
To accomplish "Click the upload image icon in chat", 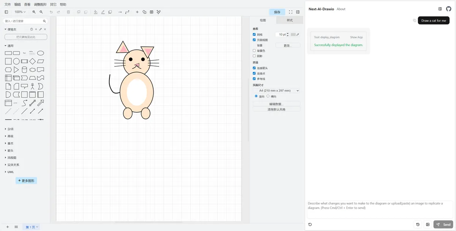I will pyautogui.click(x=428, y=225).
